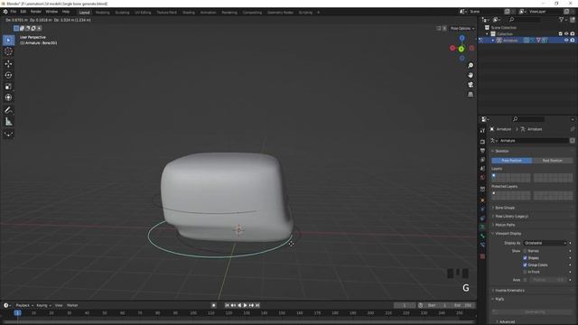The height and width of the screenshot is (325, 578).
Task: Hide the Armature in the outliner
Action: click(566, 40)
